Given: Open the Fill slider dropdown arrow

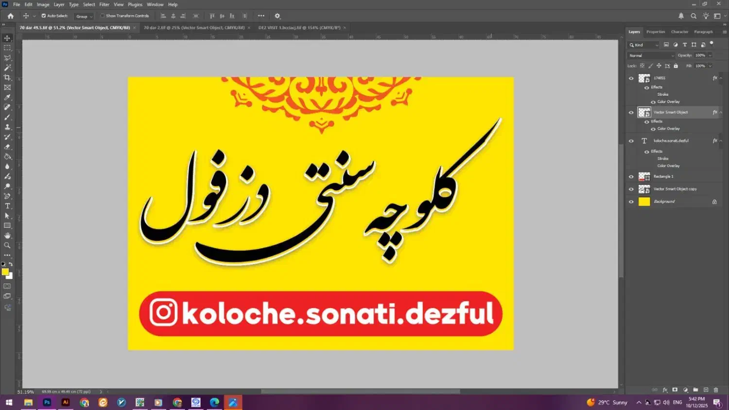Looking at the screenshot, I should (x=710, y=66).
